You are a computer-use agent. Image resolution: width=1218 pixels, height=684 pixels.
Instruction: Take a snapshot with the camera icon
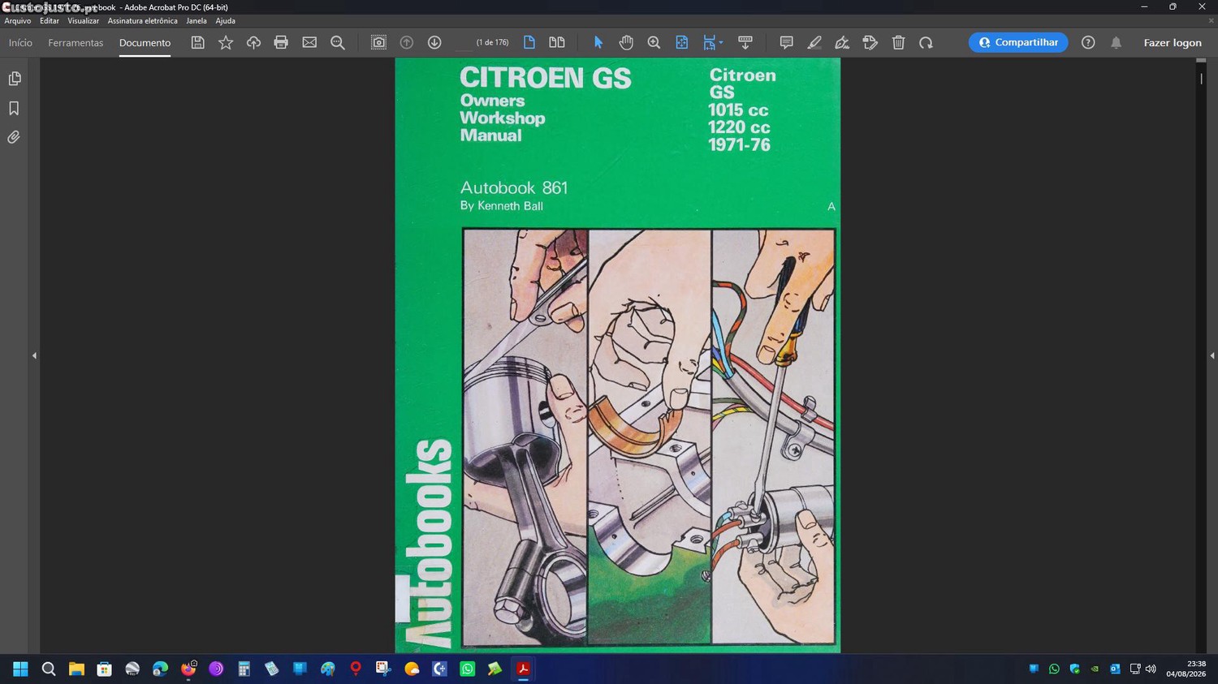coord(378,42)
